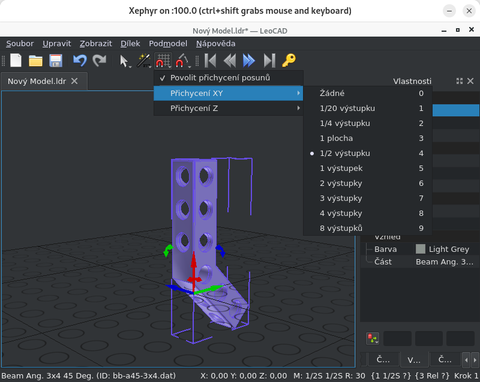Undo the last action
The height and width of the screenshot is (382, 480).
[79, 61]
